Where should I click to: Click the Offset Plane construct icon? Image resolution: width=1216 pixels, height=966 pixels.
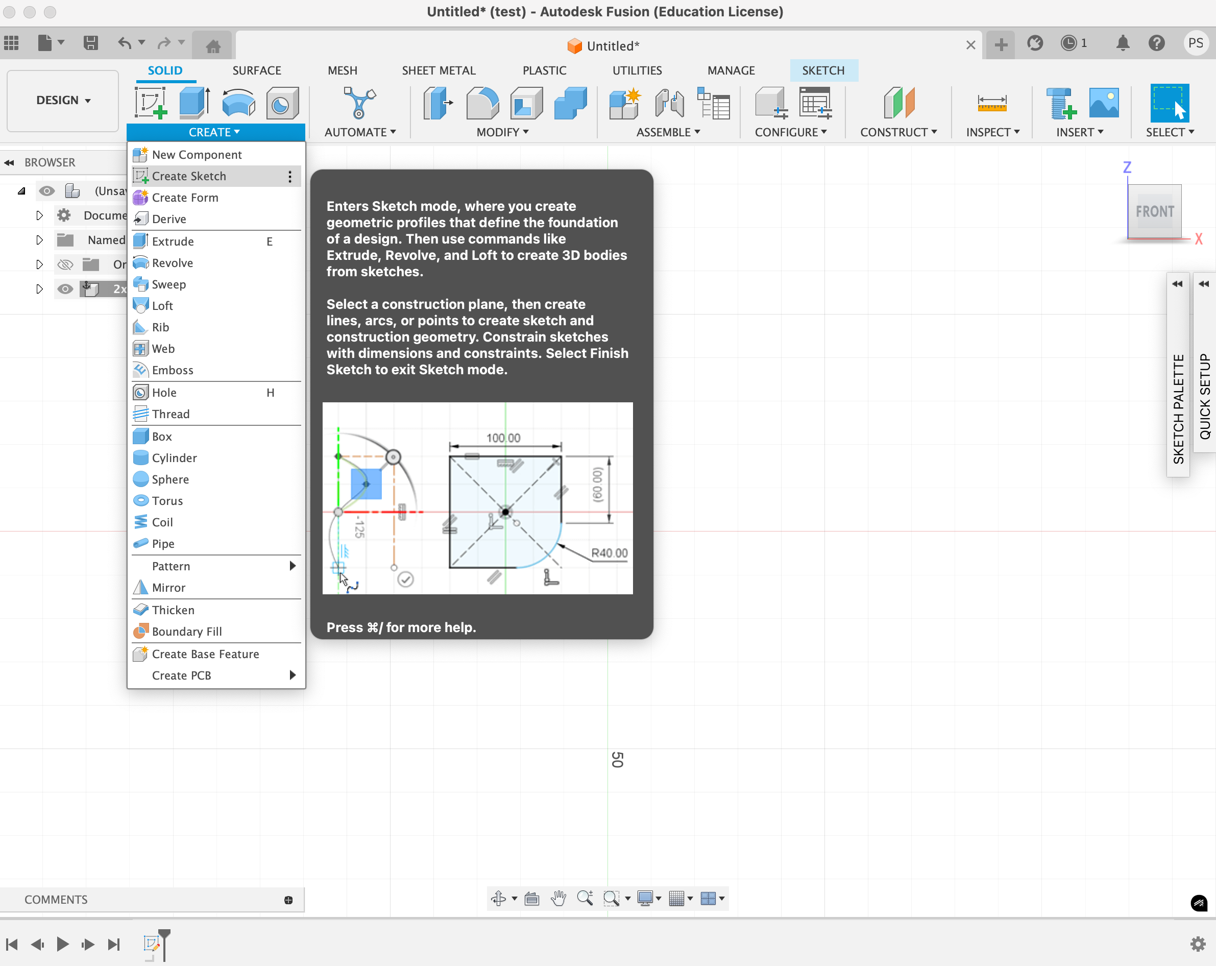(898, 103)
